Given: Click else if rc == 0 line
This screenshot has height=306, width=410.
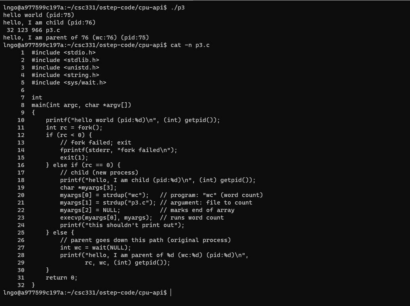Looking at the screenshot, I should (x=83, y=165).
